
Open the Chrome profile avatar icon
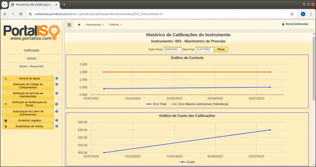303,14
